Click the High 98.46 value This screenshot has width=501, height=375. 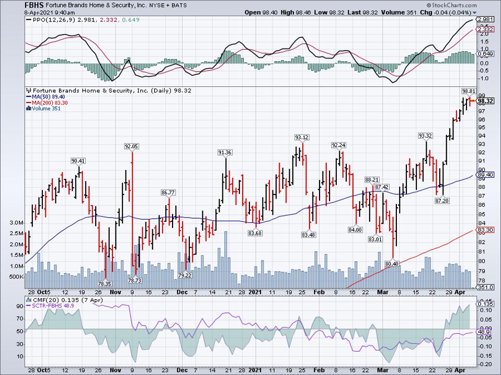tap(295, 13)
